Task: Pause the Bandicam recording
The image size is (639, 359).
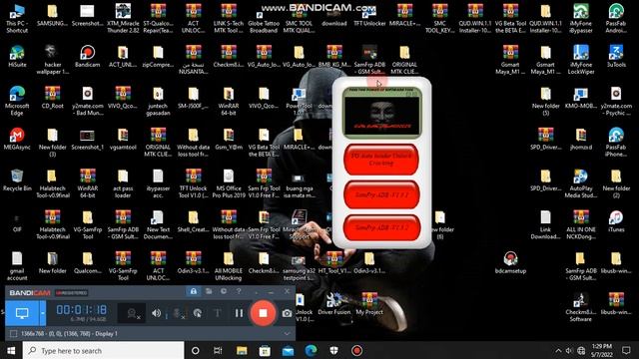Action: [240, 313]
